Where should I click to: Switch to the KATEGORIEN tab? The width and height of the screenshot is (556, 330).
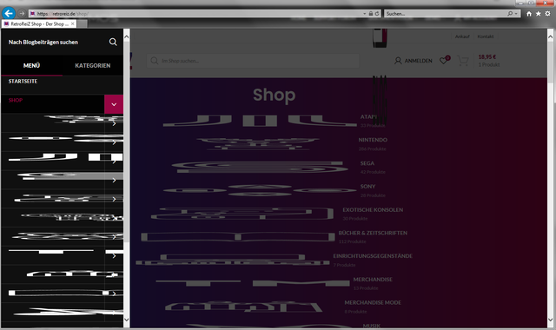click(x=93, y=66)
